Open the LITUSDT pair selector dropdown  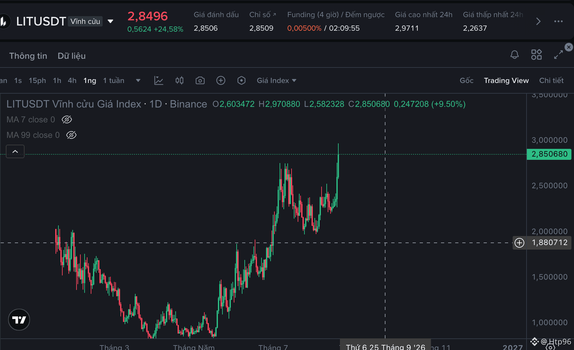click(110, 21)
